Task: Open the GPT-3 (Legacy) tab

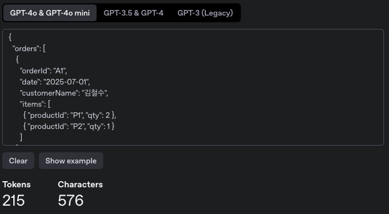Action: (205, 13)
